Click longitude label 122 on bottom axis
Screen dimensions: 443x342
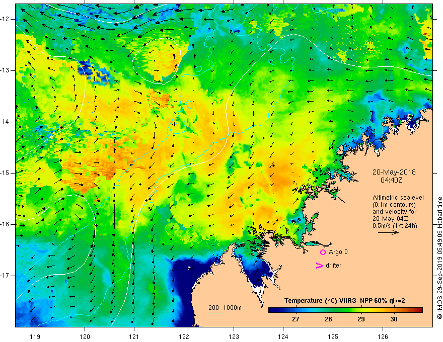pos(184,336)
